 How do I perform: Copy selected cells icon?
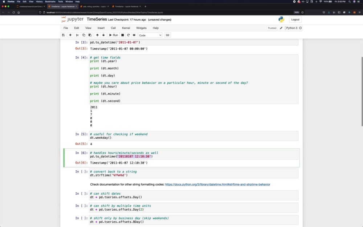[x=84, y=35]
